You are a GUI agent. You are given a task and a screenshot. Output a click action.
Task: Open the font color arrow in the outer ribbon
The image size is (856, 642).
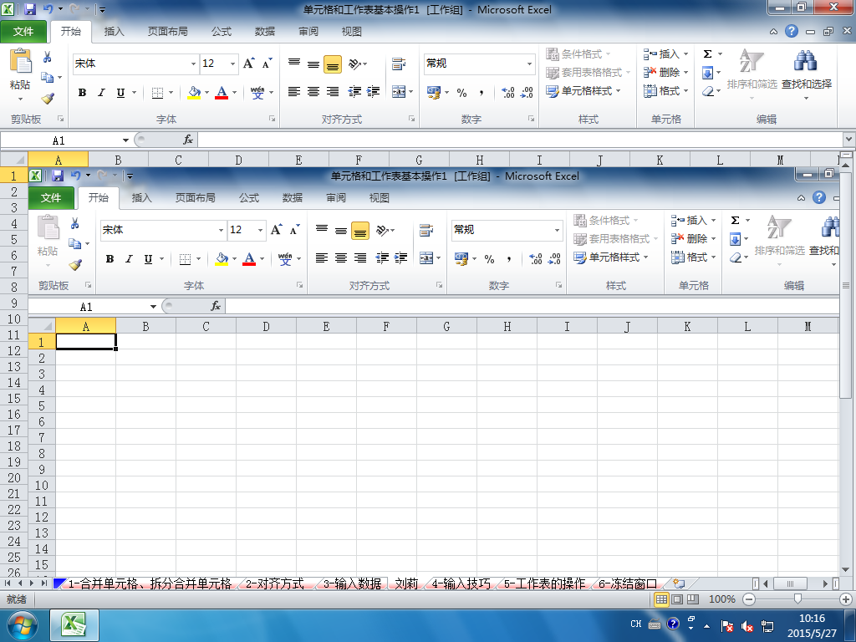[x=235, y=93]
